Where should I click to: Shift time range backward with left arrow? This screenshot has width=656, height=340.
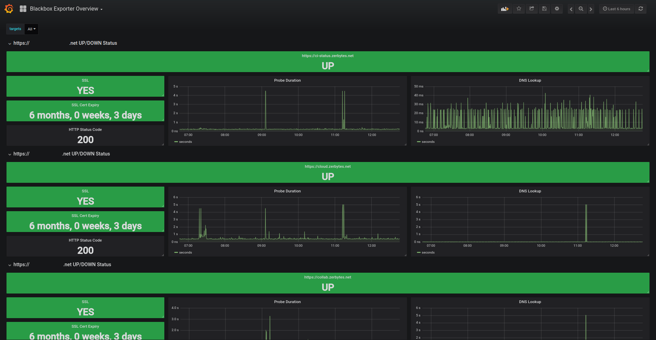coord(571,9)
